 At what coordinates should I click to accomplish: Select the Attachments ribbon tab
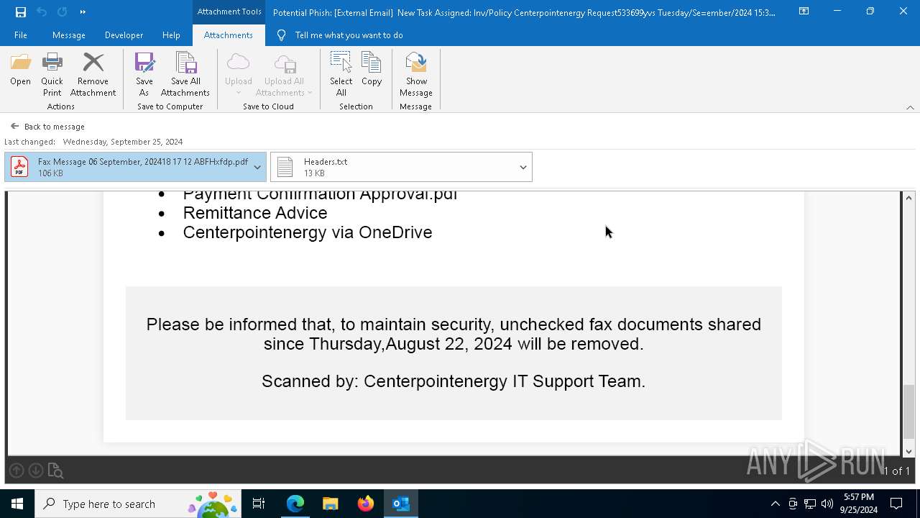tap(228, 35)
